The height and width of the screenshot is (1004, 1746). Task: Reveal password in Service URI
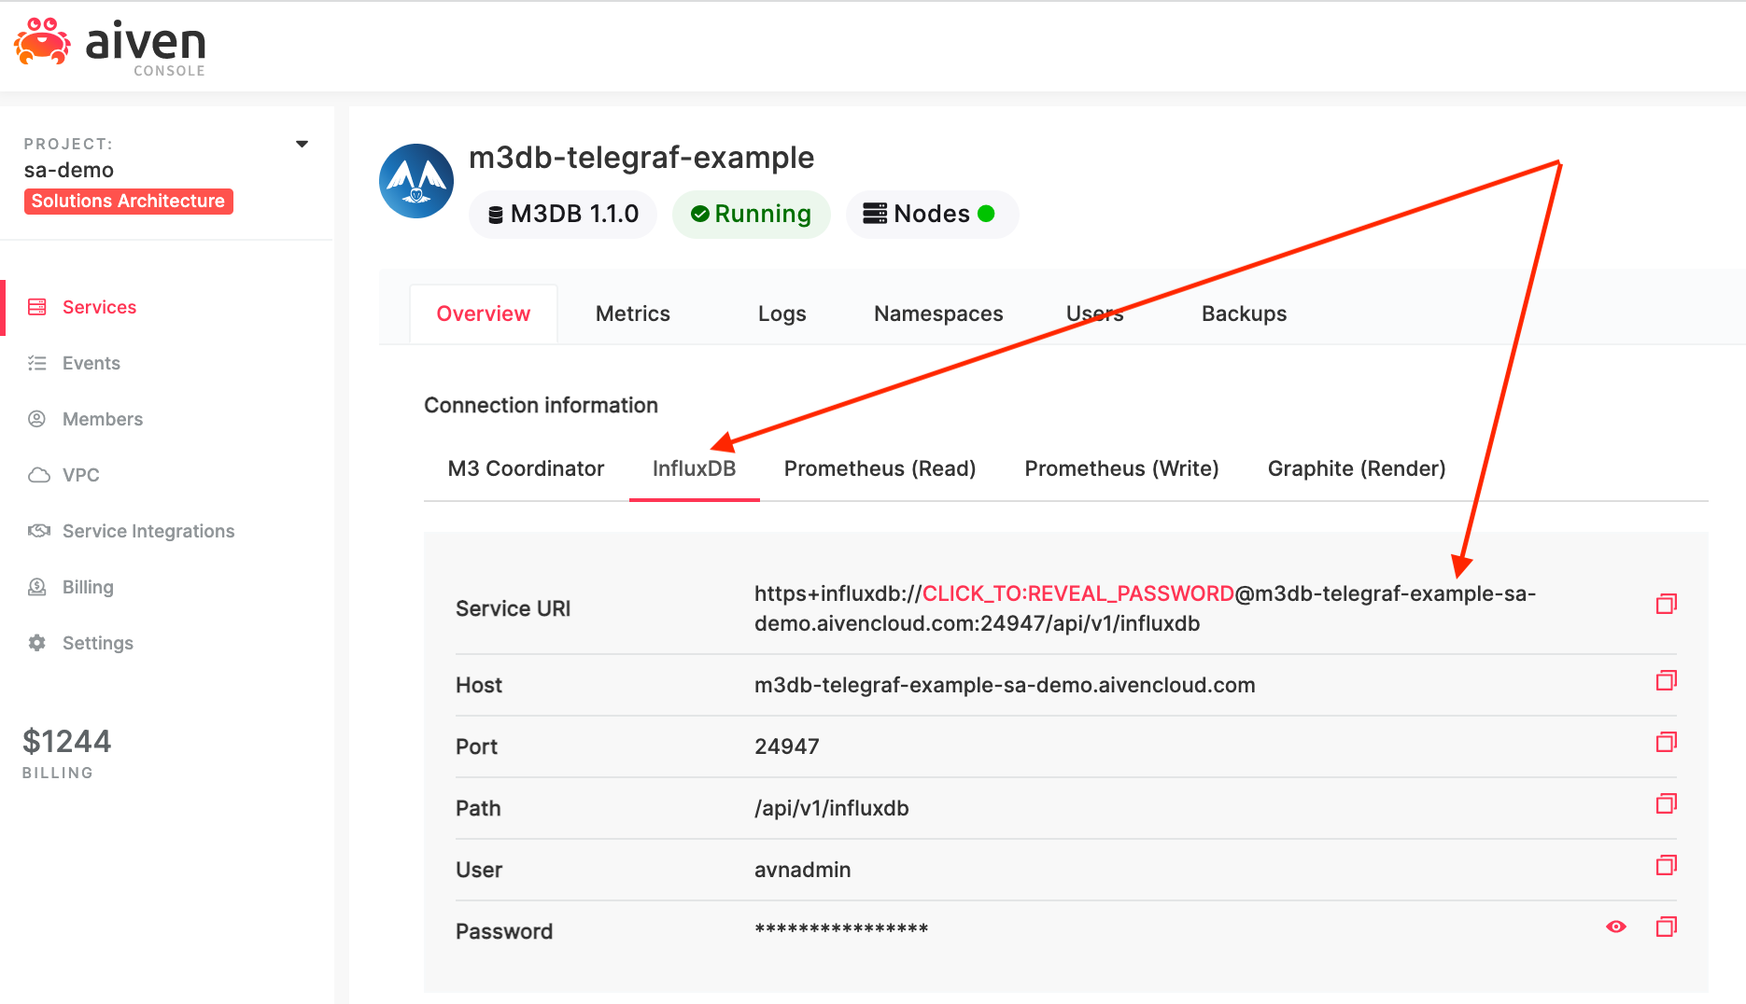pos(1078,593)
